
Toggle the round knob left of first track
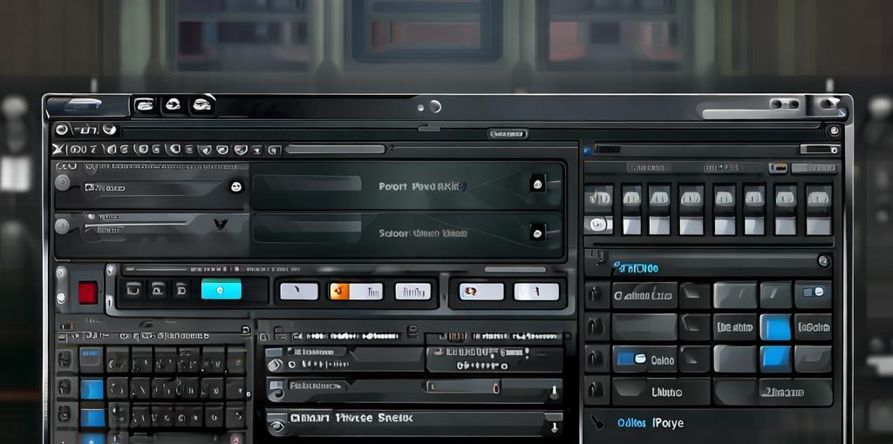[62, 183]
